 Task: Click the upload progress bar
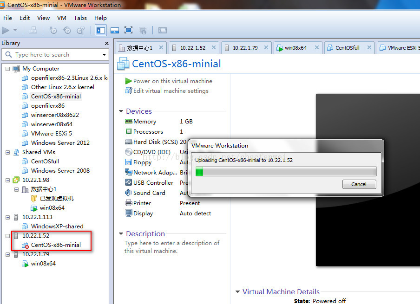tap(286, 171)
